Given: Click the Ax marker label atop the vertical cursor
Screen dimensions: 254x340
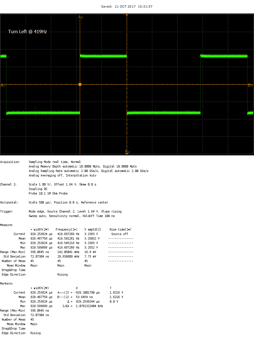Looking at the screenshot, I should [81, 17].
